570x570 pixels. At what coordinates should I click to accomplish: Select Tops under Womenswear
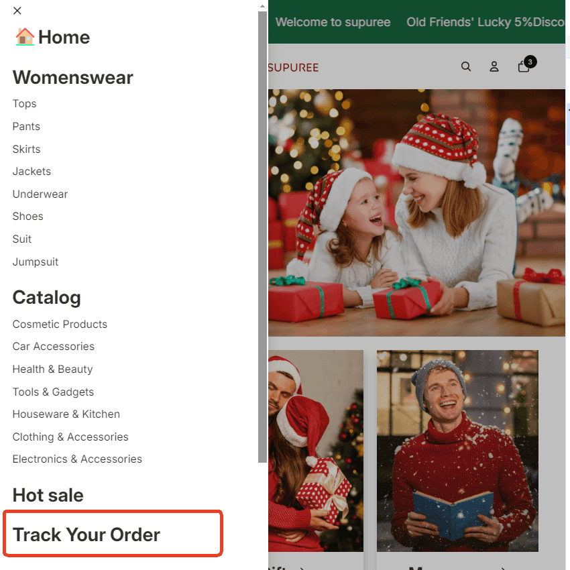click(24, 103)
